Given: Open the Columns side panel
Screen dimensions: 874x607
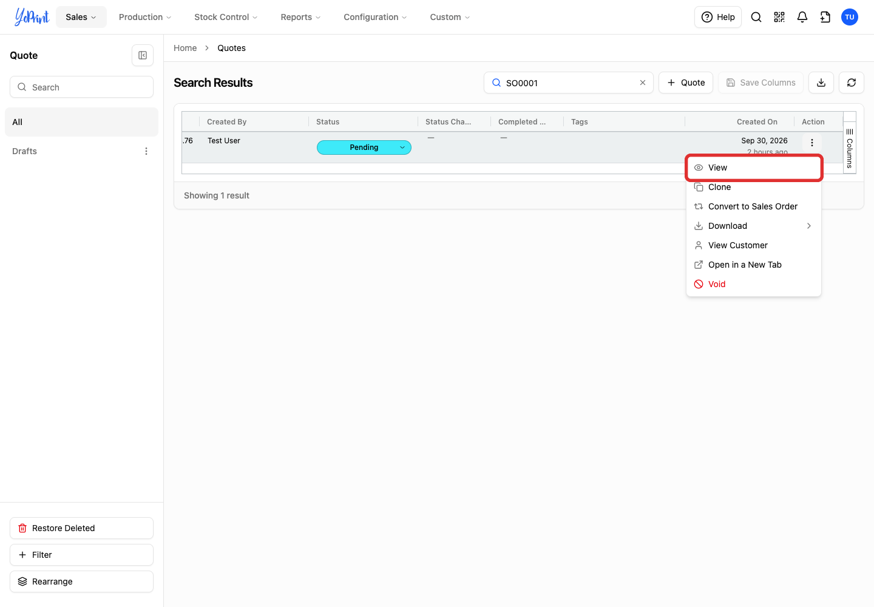Looking at the screenshot, I should tap(850, 148).
